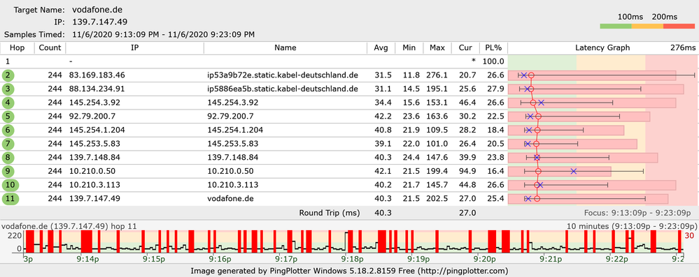Click hop 11 max value 202.5

(x=437, y=199)
